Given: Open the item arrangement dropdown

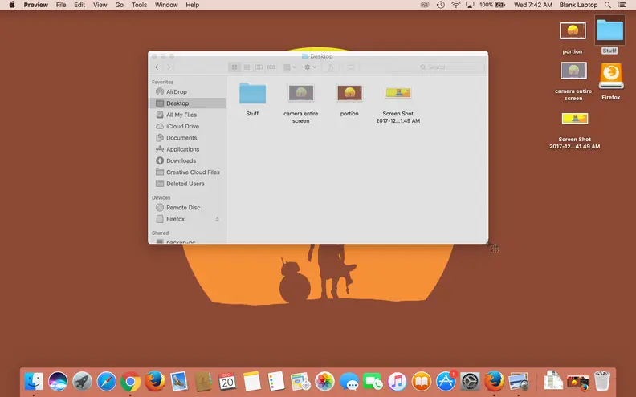Looking at the screenshot, I should (x=290, y=67).
